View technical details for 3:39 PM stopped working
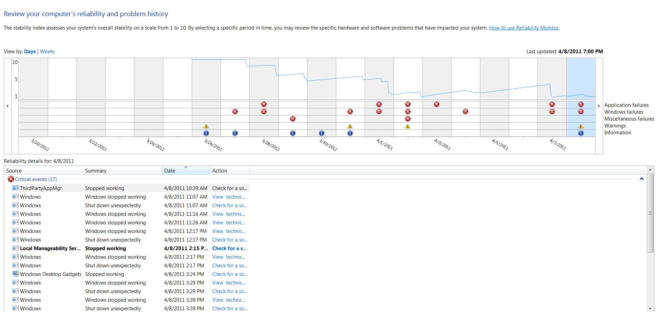 (x=229, y=300)
